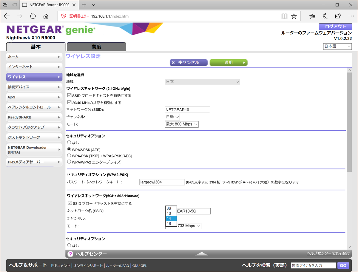Open ゲストネットワーク in the sidebar menu
Image resolution: width=358 pixels, height=272 pixels.
(x=34, y=137)
